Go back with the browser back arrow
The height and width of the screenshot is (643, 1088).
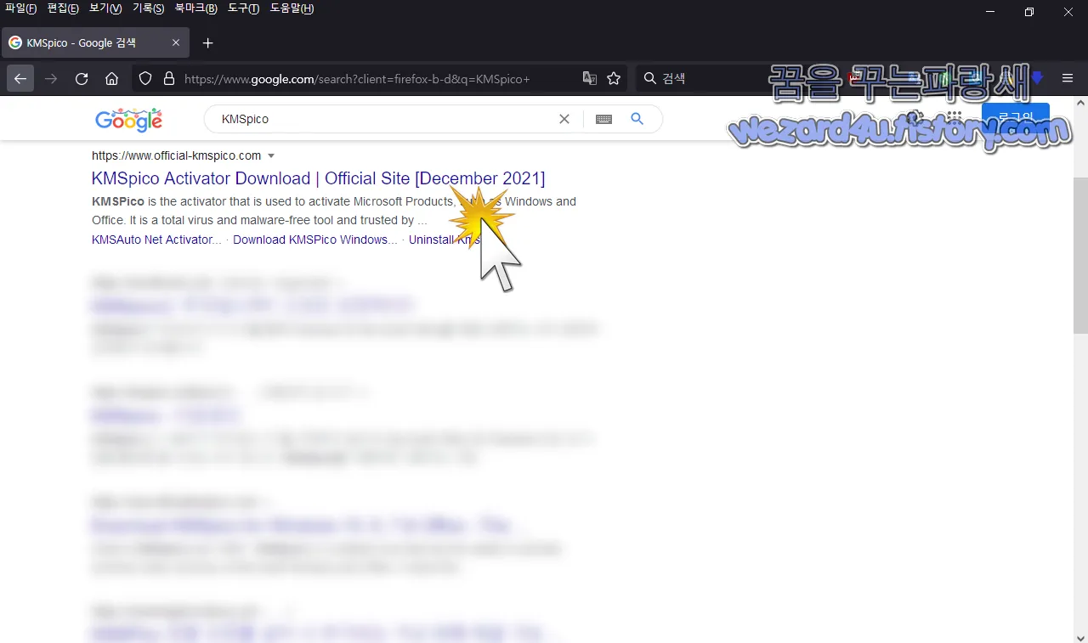pos(20,78)
